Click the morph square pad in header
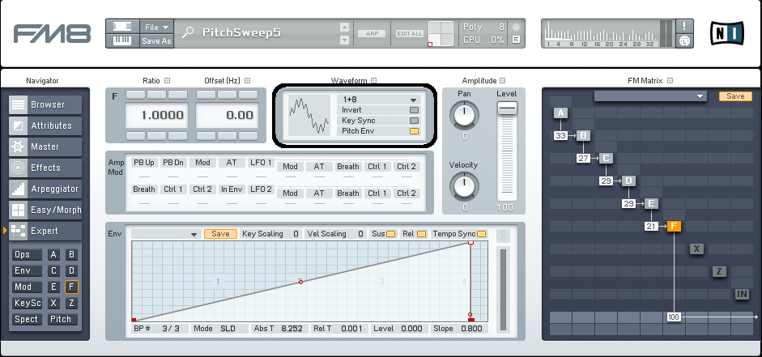 (441, 34)
